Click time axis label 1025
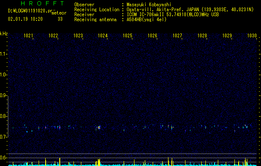Screen dimensions: 261x166 [x=127, y=35]
